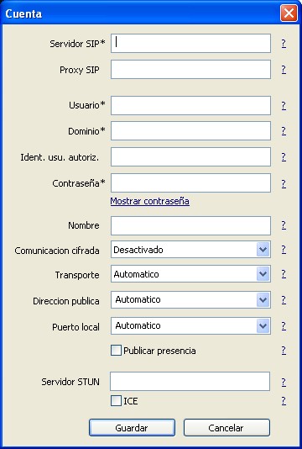The image size is (302, 449).
Task: Click the Mostrar contraseña link
Action: [x=149, y=201]
